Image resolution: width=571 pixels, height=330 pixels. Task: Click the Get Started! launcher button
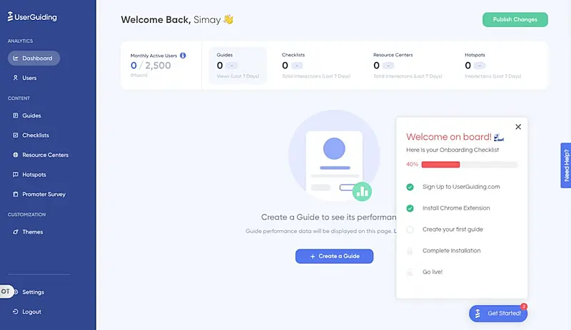click(x=498, y=314)
